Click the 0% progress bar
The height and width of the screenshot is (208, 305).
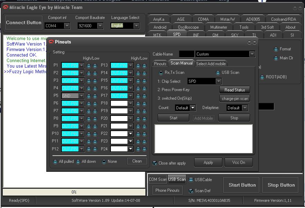point(74,192)
